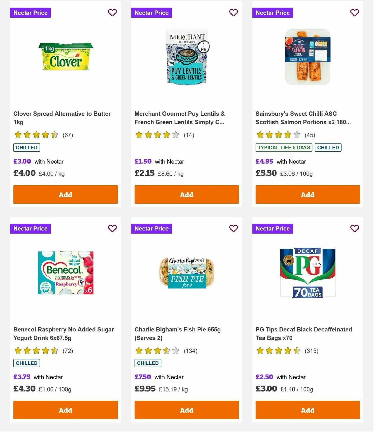374x433 pixels.
Task: Add Merchant Gourmet lentils to basket
Action: 186,194
